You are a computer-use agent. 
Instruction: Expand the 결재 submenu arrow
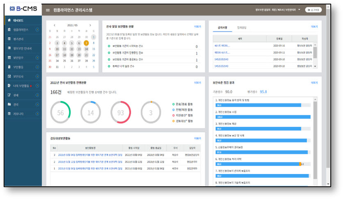(37, 95)
